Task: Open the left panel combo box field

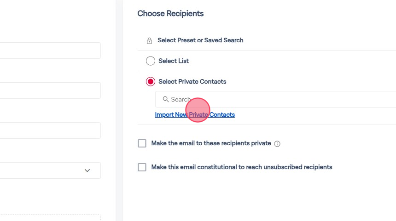Action: pos(41,170)
